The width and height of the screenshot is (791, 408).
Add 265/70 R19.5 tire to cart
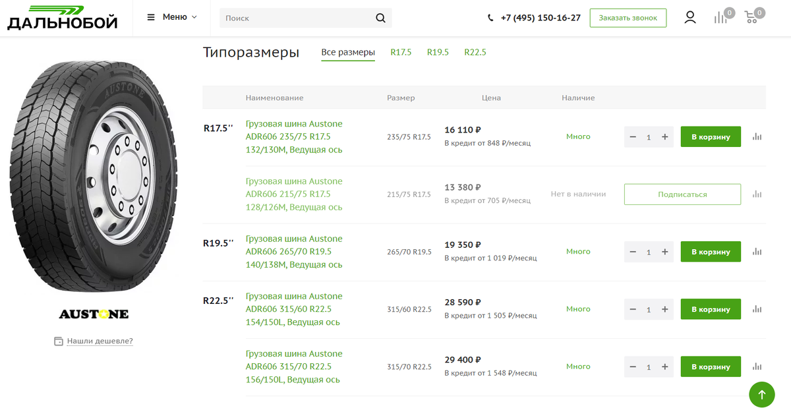tap(711, 252)
